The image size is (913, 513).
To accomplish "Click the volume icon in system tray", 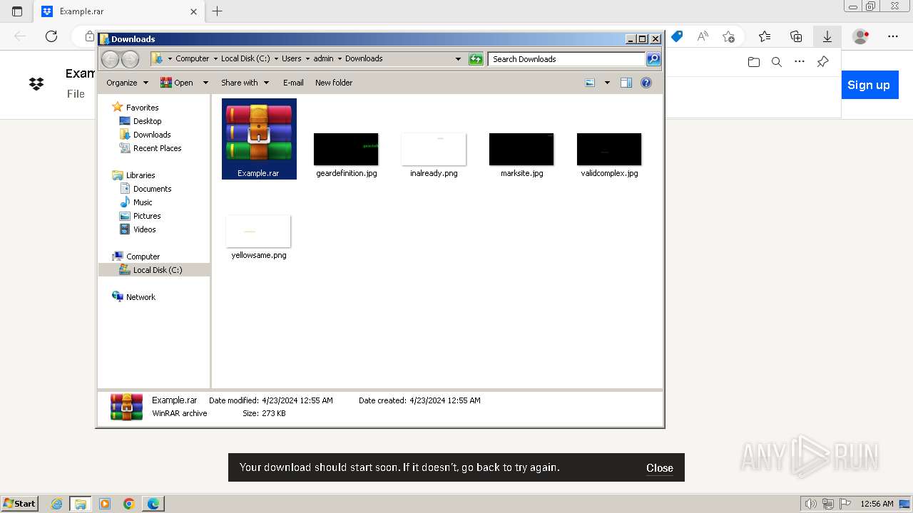I will click(811, 504).
